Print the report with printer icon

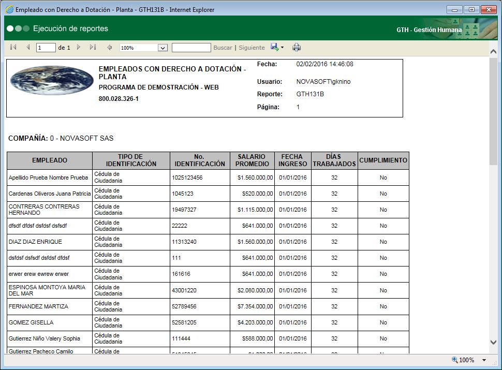297,48
